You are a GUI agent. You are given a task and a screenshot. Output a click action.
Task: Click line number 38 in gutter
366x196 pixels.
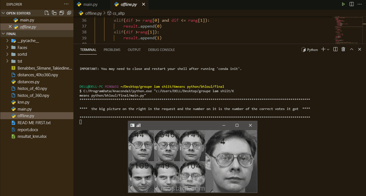pyautogui.click(x=84, y=32)
